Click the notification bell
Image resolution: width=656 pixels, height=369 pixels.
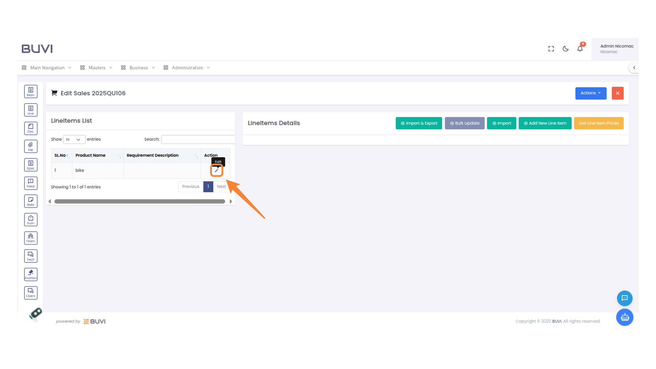[x=579, y=49]
